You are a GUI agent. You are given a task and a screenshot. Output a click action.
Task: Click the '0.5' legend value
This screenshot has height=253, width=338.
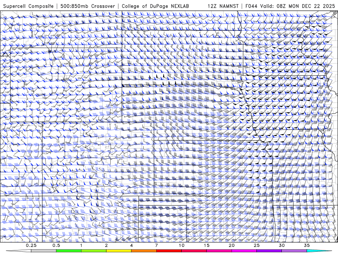pyautogui.click(x=56, y=245)
